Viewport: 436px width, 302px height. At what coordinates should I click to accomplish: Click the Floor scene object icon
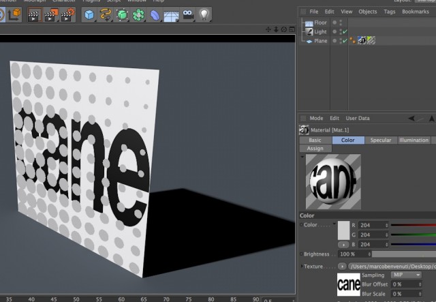tap(309, 22)
